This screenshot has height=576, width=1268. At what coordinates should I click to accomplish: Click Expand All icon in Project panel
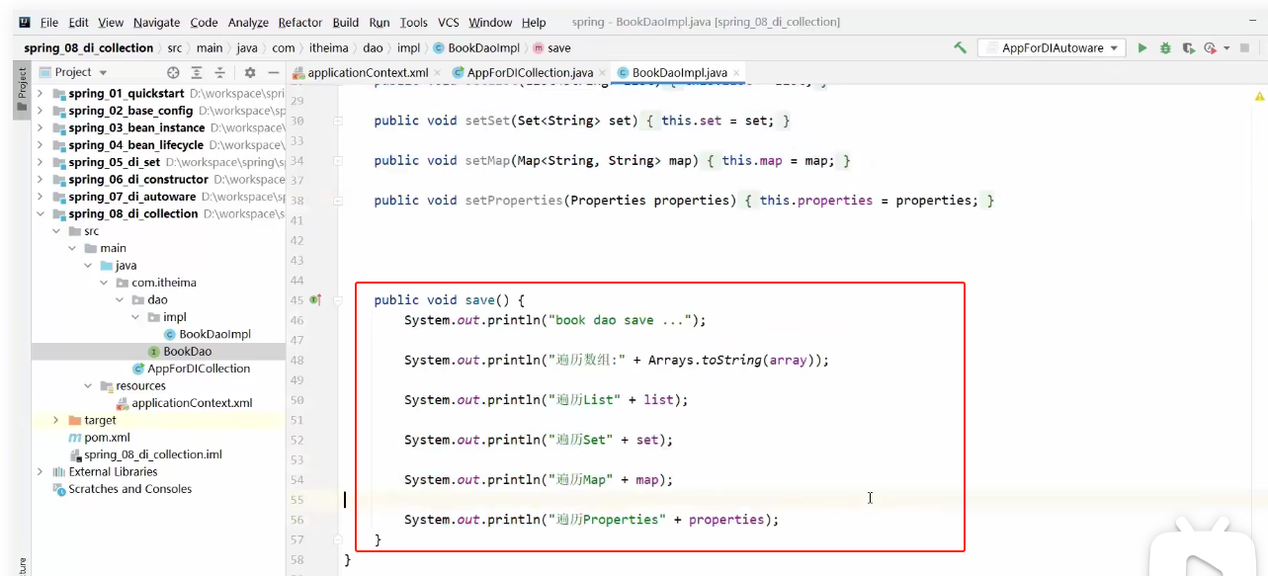[x=197, y=72]
